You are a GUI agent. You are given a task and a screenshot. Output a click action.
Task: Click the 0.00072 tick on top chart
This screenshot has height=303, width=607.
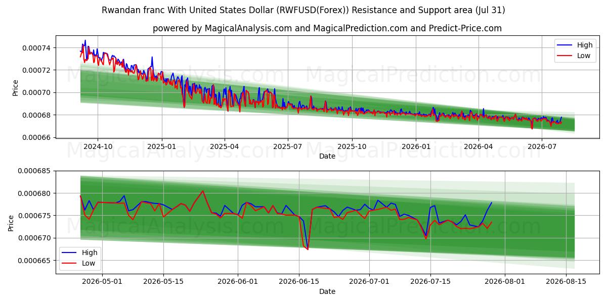point(37,70)
